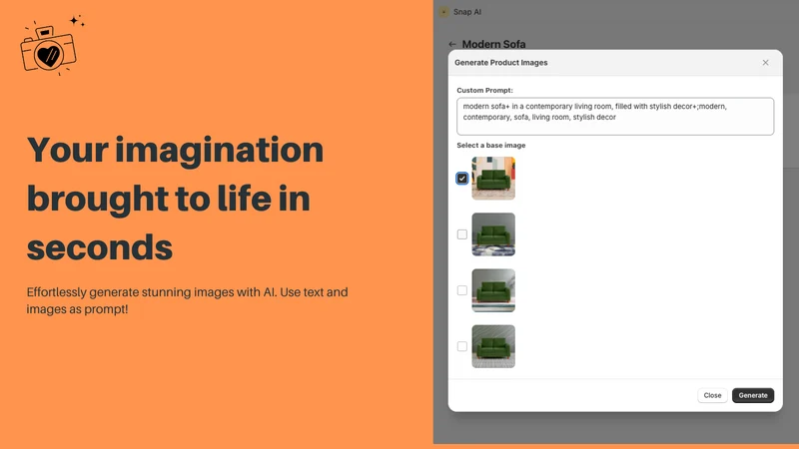Image resolution: width=799 pixels, height=449 pixels.
Task: Click the Generate button
Action: 753,395
